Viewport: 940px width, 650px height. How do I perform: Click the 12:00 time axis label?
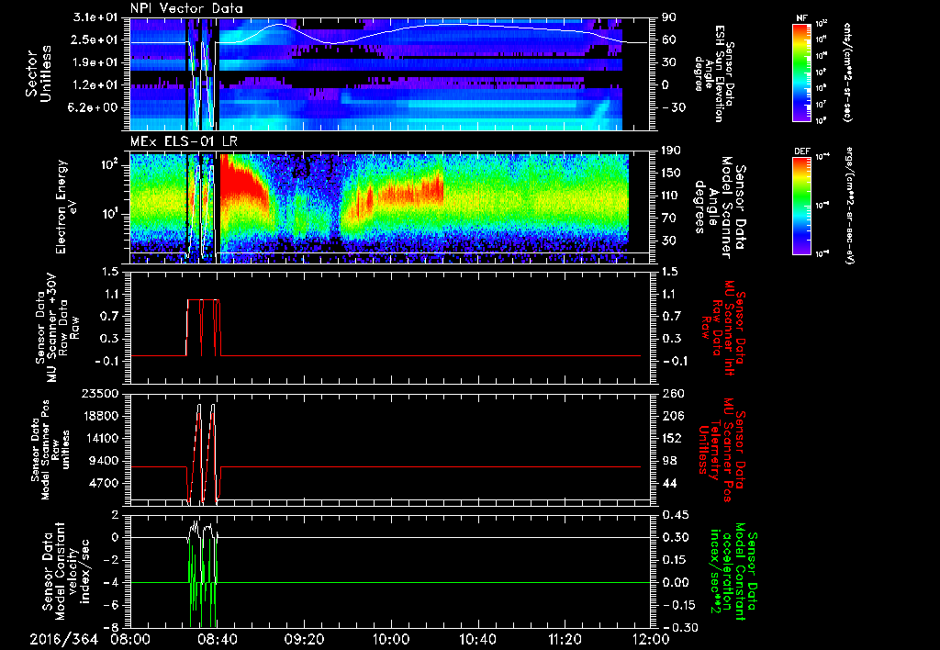click(x=651, y=639)
